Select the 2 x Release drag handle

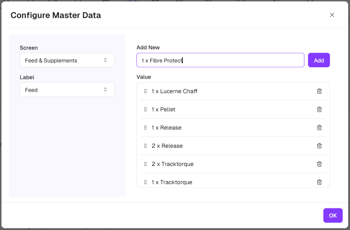pos(145,146)
